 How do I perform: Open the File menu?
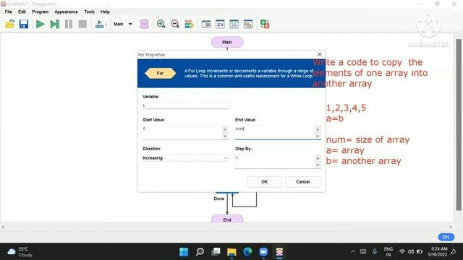click(8, 12)
